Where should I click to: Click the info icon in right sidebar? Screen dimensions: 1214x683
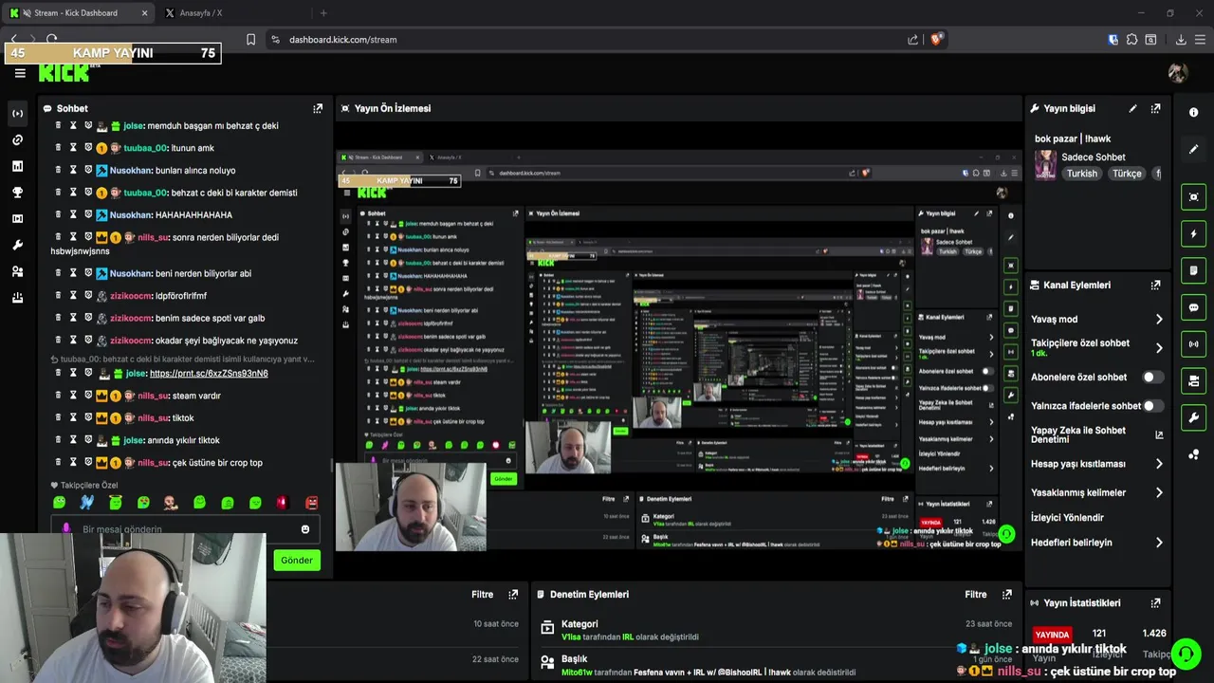(1194, 112)
